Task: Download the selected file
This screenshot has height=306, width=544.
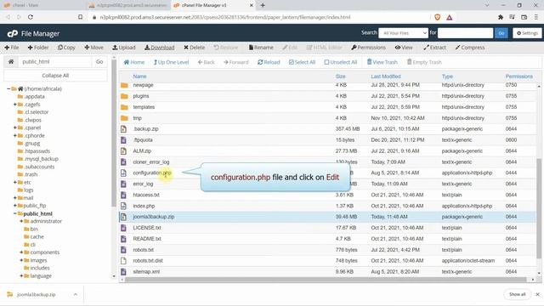Action: pos(160,48)
